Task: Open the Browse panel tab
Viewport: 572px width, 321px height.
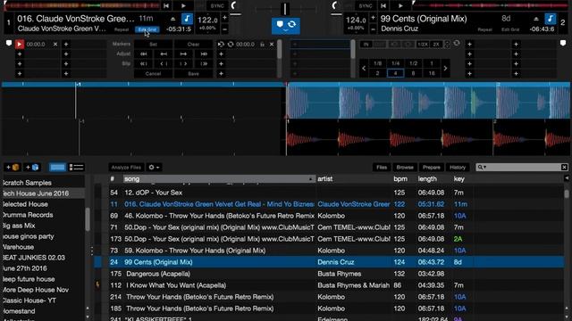Action: coord(405,168)
